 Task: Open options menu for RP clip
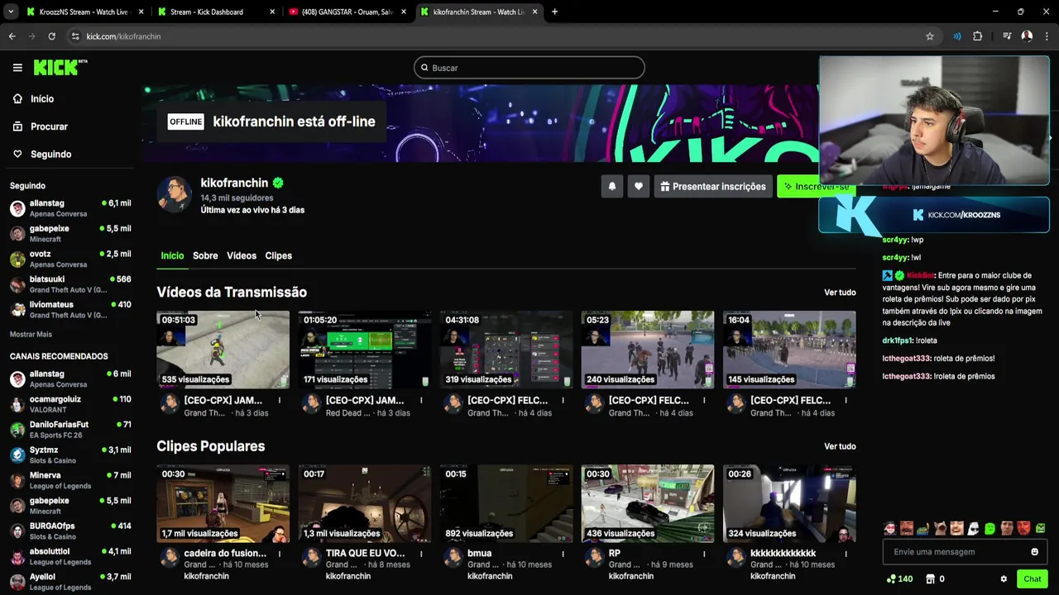click(x=704, y=554)
